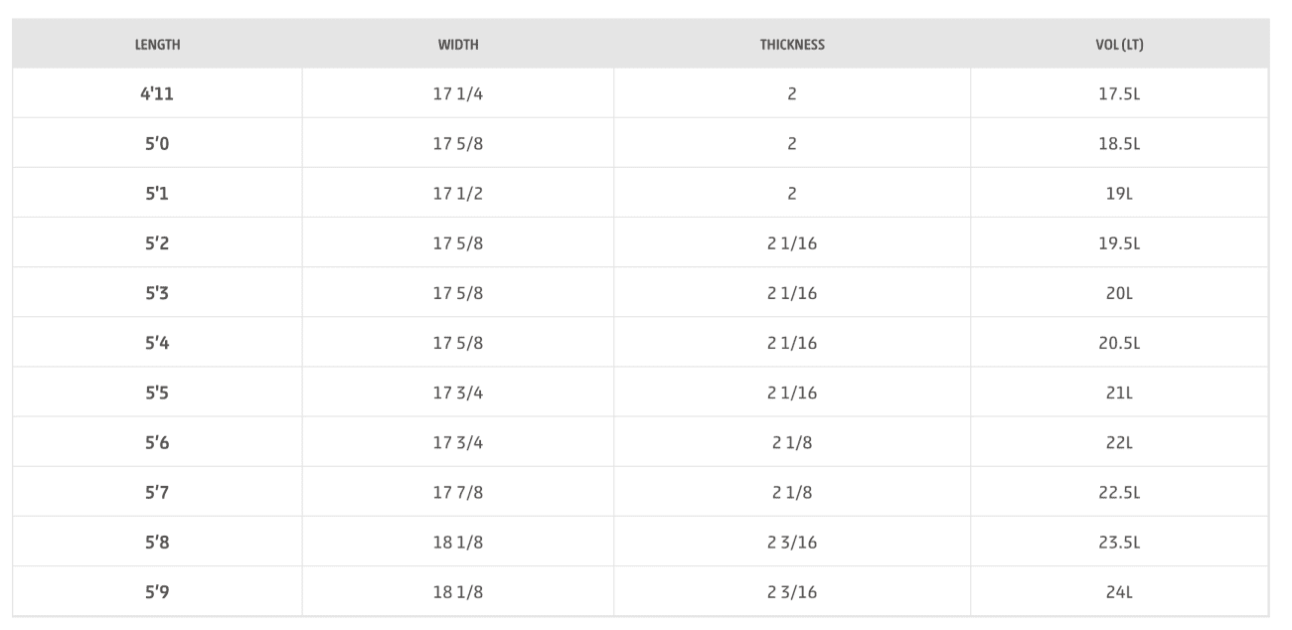1292x630 pixels.
Task: Select the 5'0 length cell
Action: click(157, 144)
